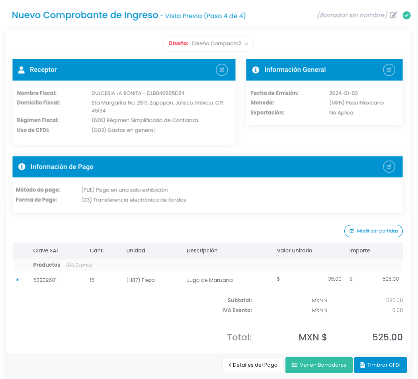Select the Descripción column header
Screen dimensions: 418x379
[x=202, y=250]
